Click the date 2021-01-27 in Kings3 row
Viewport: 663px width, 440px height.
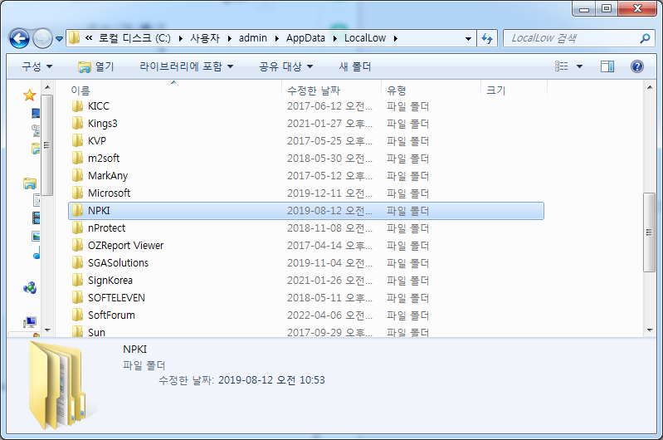314,124
